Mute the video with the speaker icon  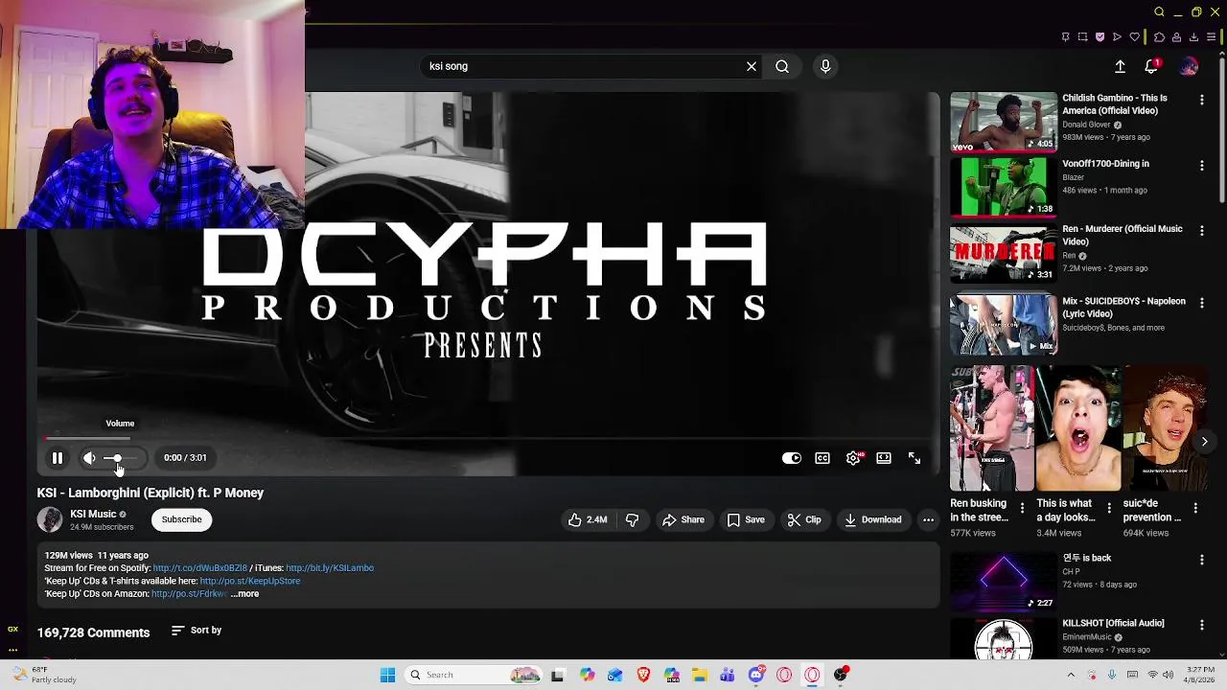click(x=89, y=458)
